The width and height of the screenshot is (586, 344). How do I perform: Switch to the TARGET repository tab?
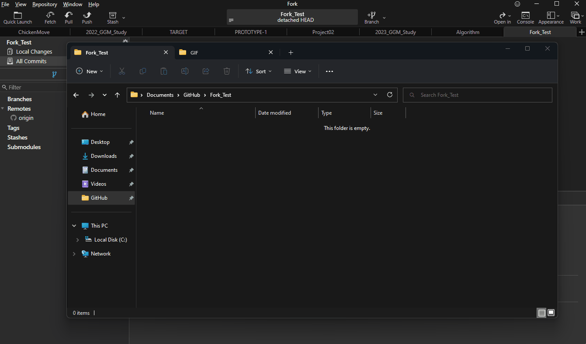[178, 32]
